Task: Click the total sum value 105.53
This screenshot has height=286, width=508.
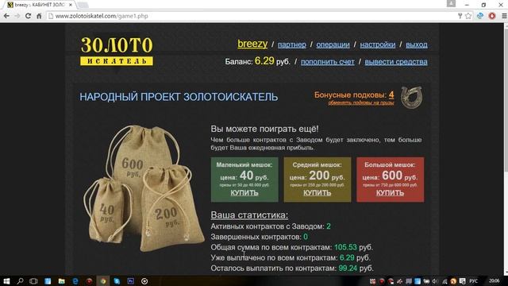Action: coord(345,247)
